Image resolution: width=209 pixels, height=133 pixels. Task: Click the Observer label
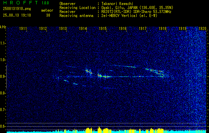click(x=67, y=4)
